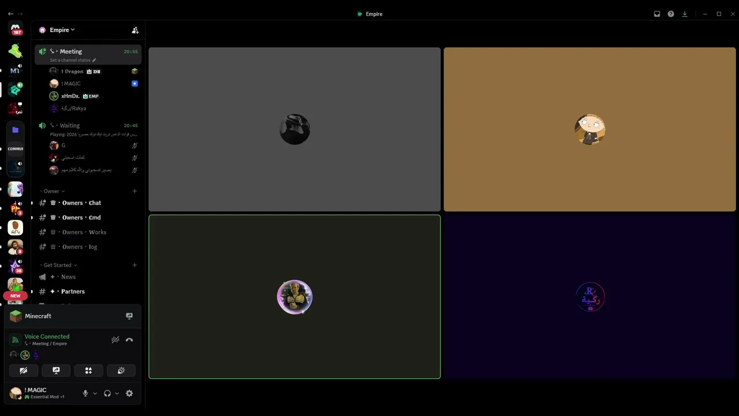Click Set a channel status text
Viewport: 739px width, 416px height.
70,60
